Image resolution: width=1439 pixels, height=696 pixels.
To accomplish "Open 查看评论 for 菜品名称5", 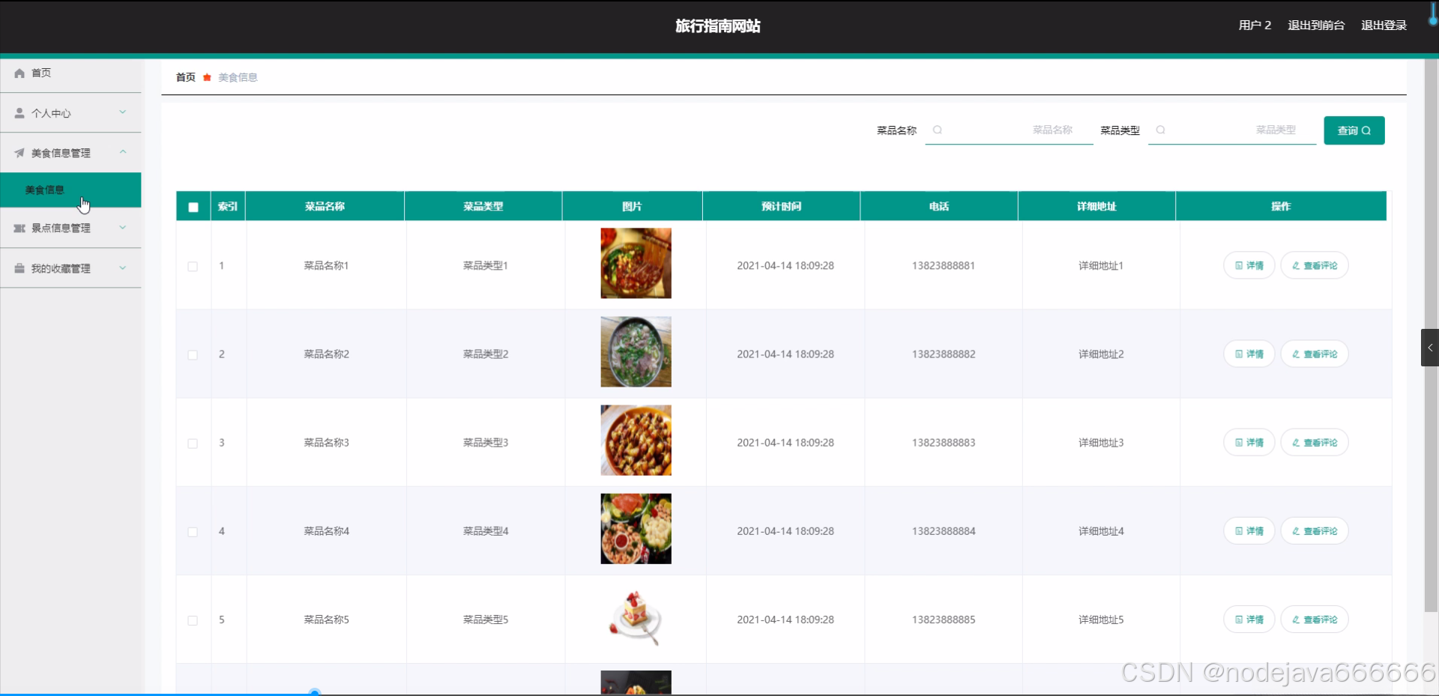I will (x=1315, y=619).
